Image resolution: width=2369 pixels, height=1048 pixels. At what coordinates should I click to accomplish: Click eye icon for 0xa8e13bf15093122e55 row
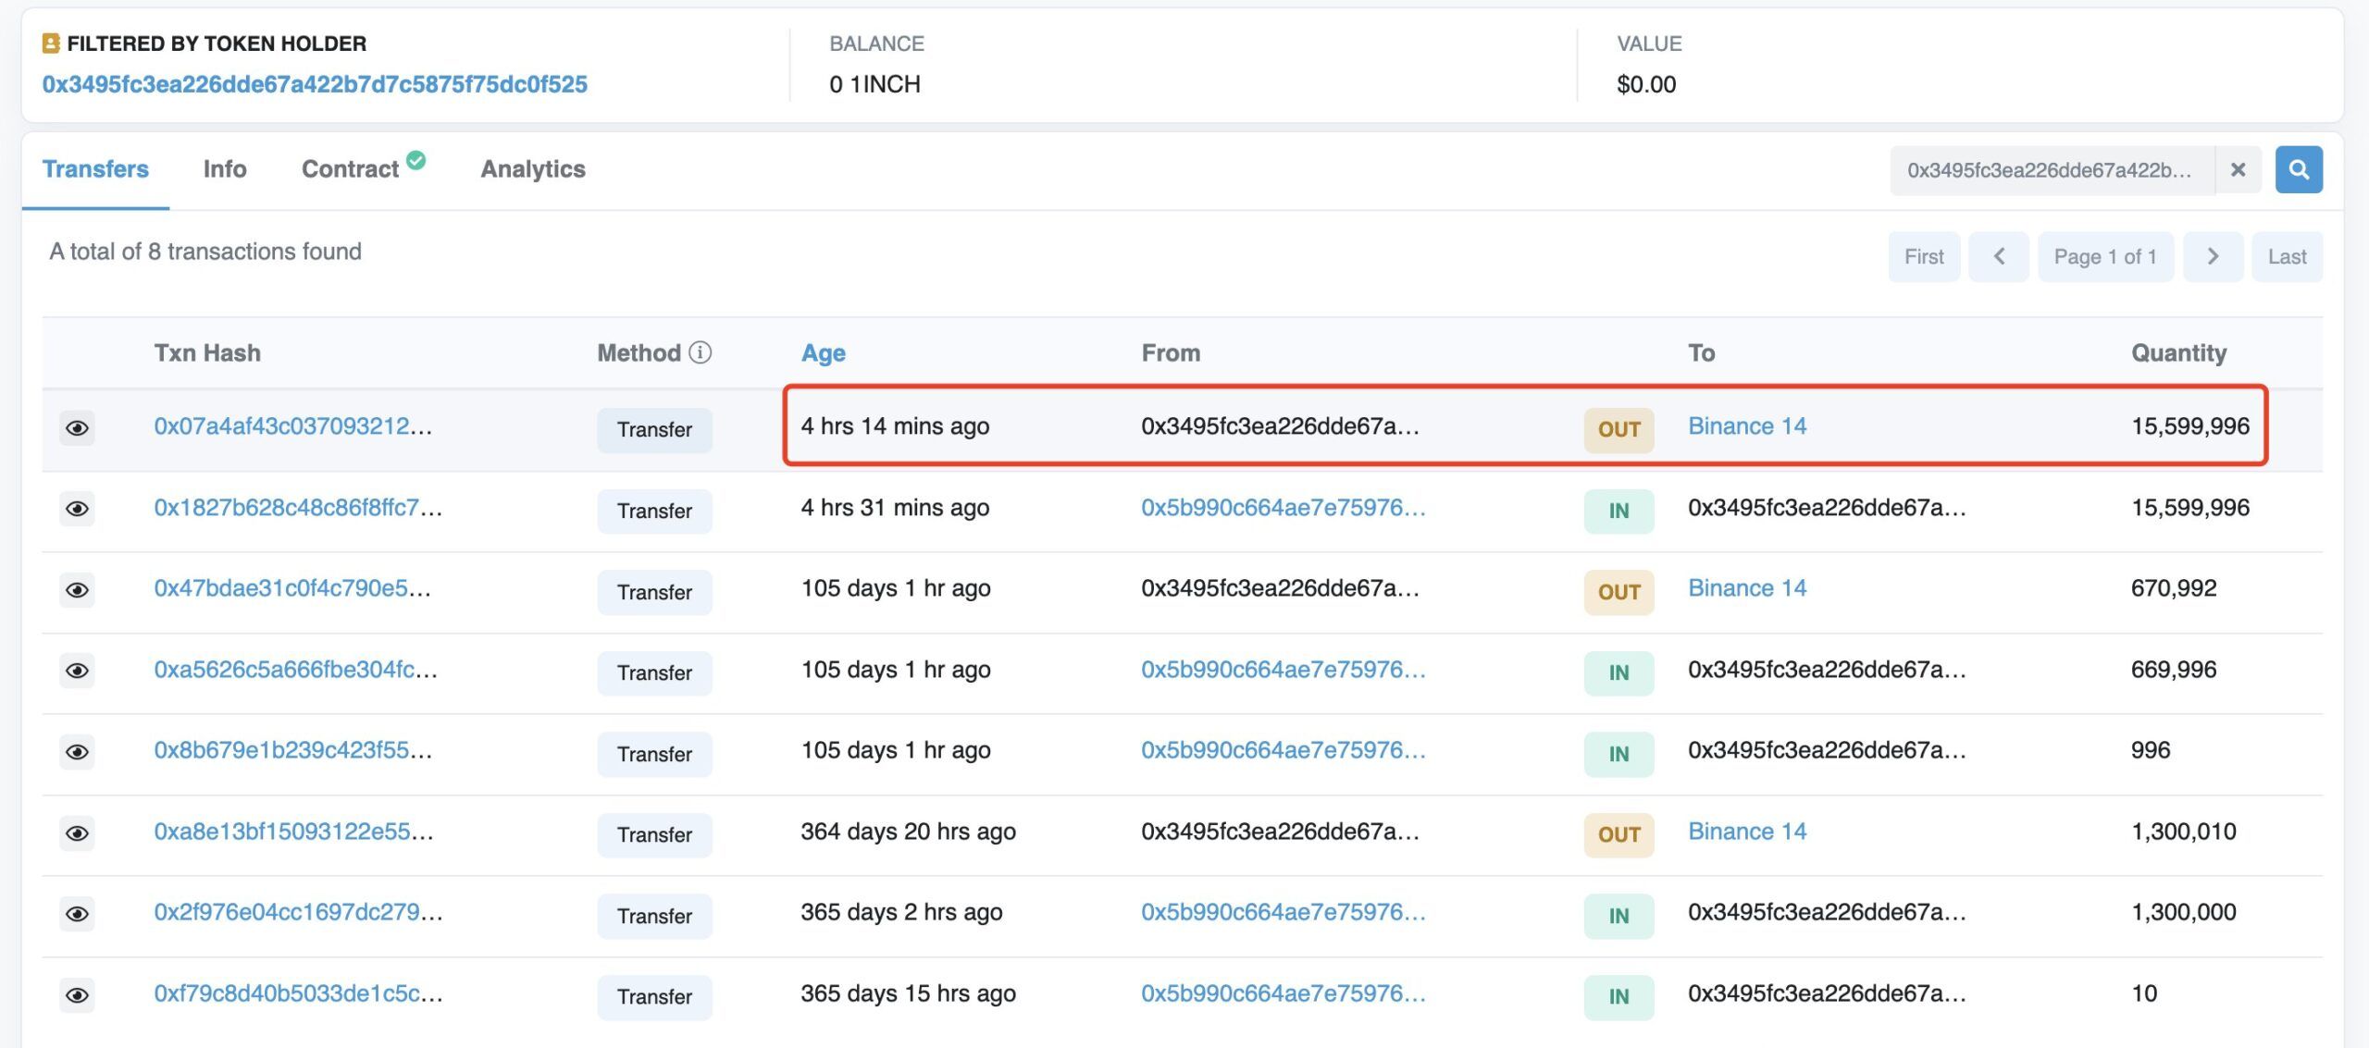(78, 833)
